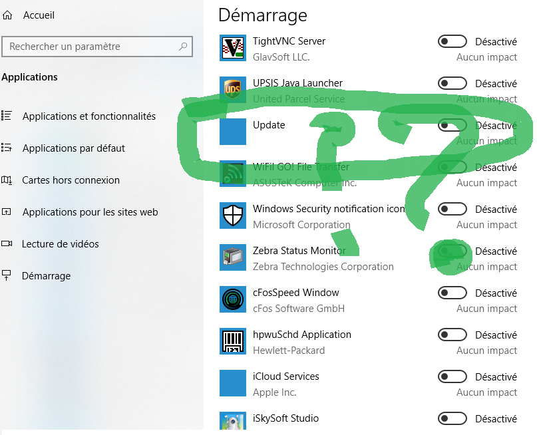Click the iSkySoft Studio name
537x435 pixels.
[285, 418]
